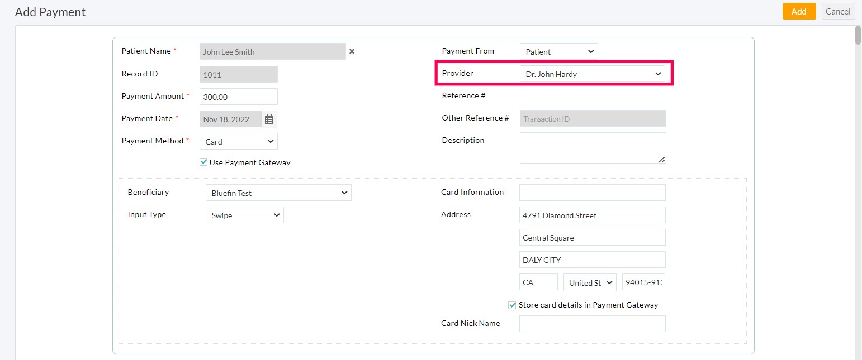This screenshot has width=862, height=360.
Task: Click the Card Nick Name field
Action: click(x=592, y=324)
